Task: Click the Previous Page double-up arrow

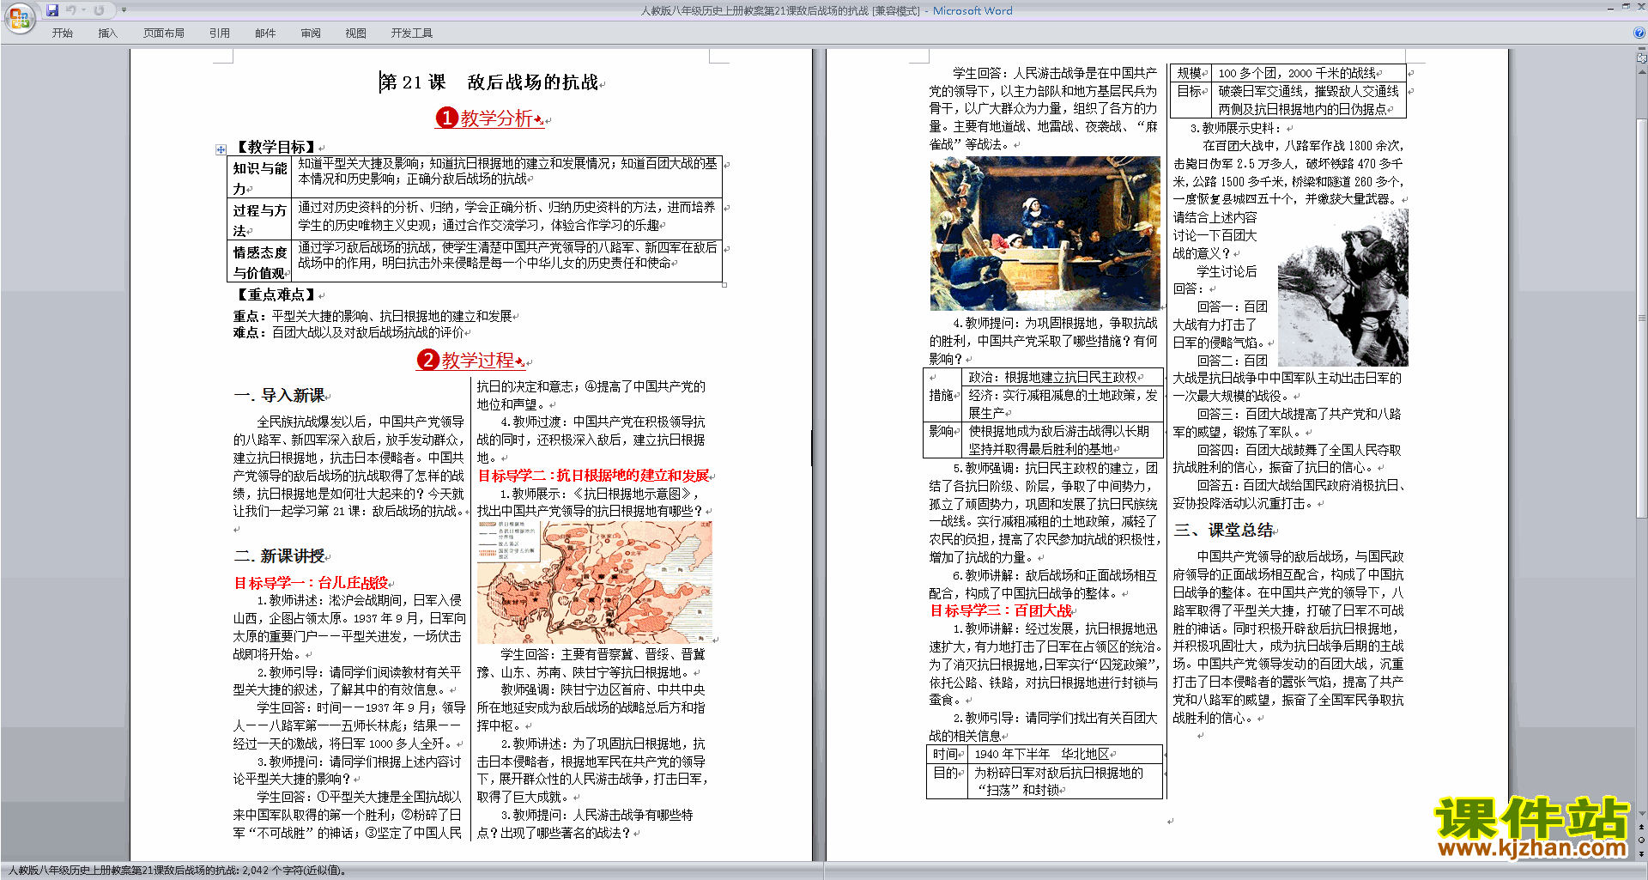Action: click(x=1641, y=827)
